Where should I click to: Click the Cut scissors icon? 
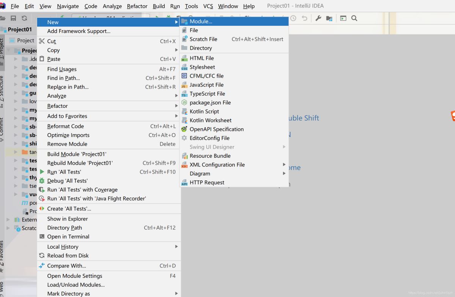click(42, 41)
